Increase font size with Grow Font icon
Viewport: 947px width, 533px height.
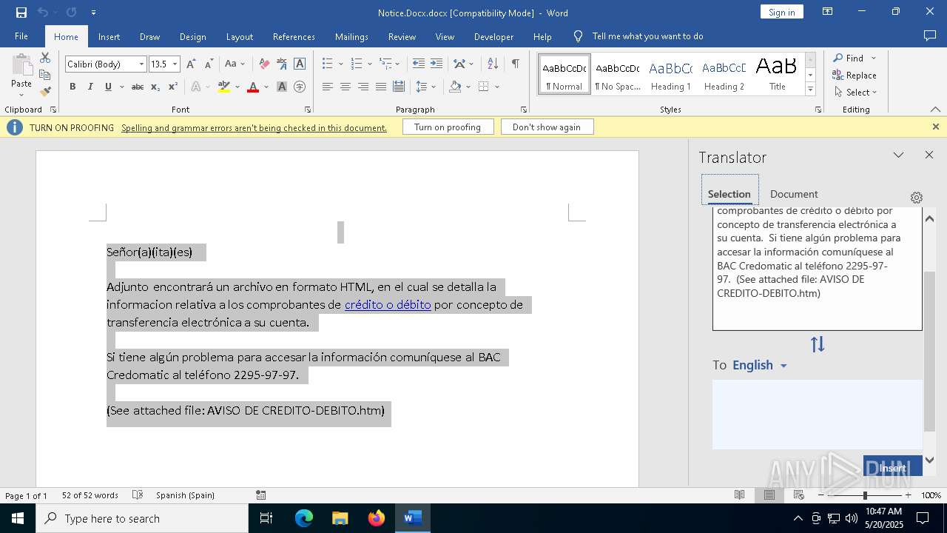[192, 64]
